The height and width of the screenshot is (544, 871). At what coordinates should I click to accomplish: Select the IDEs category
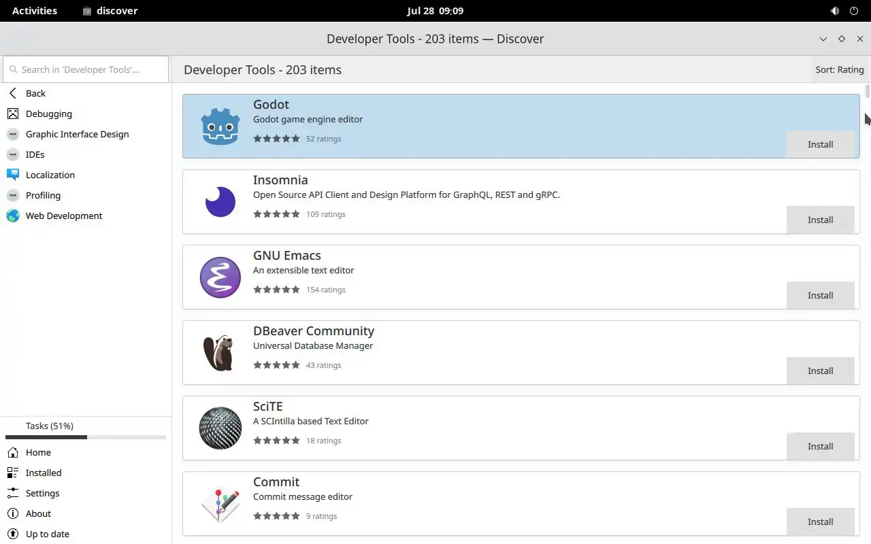(x=86, y=154)
